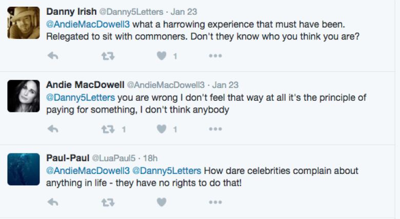Open more options on Andie MacDowell's tweet
400x219 pixels.
click(215, 129)
